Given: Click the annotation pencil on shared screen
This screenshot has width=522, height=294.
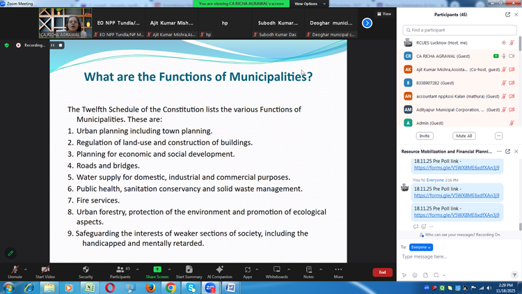Looking at the screenshot, I should (10, 254).
